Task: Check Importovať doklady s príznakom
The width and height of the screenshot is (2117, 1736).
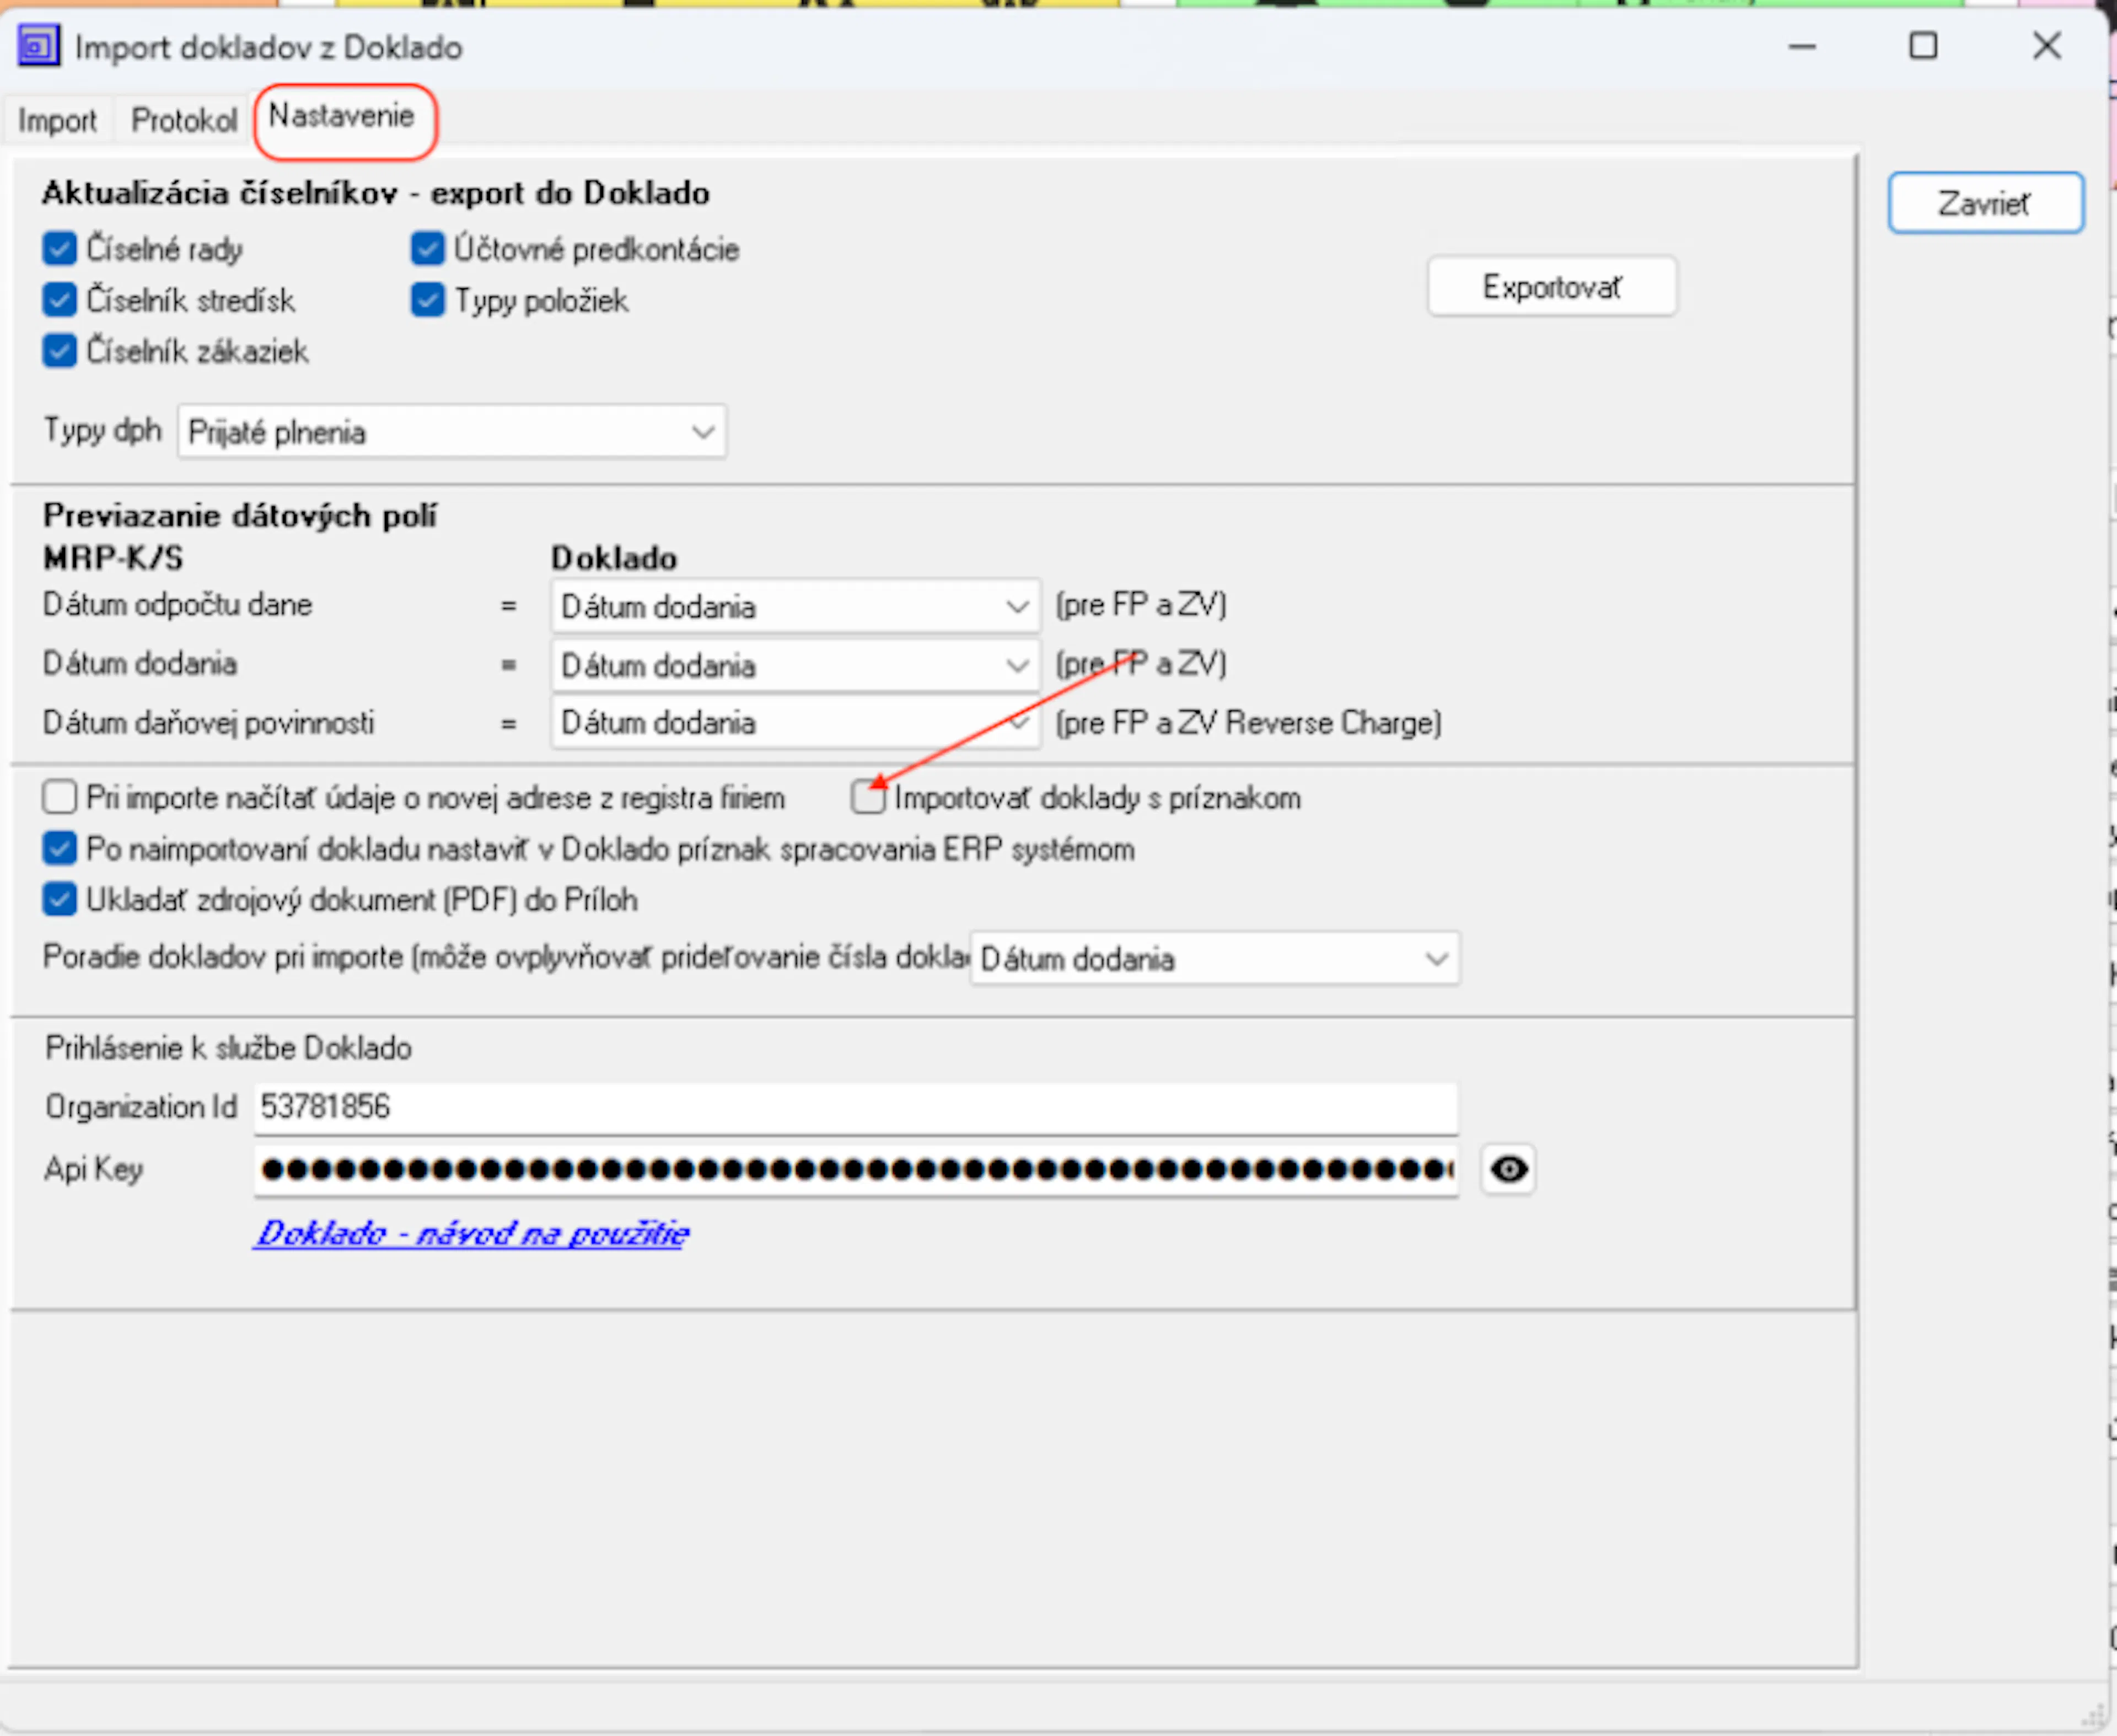Action: [x=868, y=798]
